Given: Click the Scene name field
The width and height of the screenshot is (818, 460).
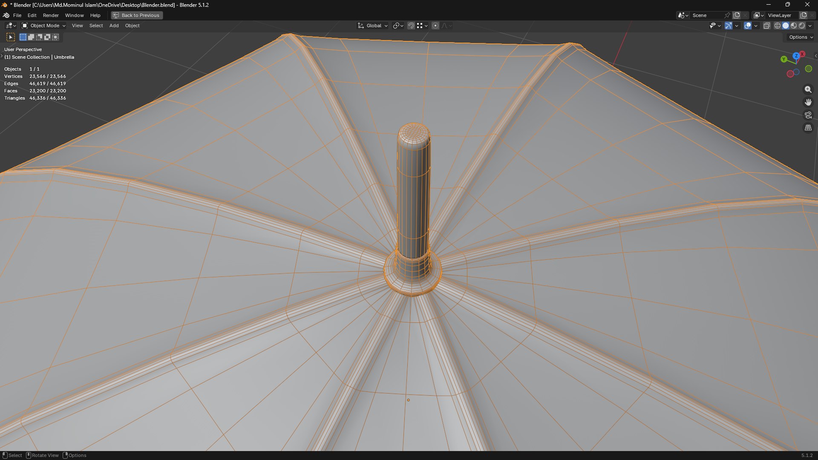Looking at the screenshot, I should (707, 15).
